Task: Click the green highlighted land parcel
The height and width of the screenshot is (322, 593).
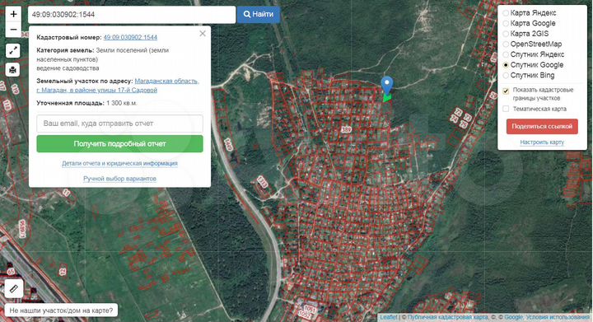Action: pyautogui.click(x=386, y=98)
